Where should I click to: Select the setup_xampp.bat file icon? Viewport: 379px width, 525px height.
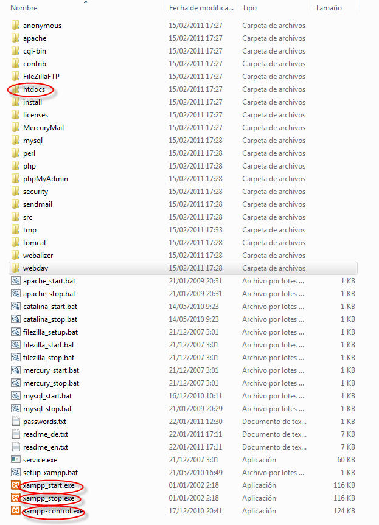point(16,473)
